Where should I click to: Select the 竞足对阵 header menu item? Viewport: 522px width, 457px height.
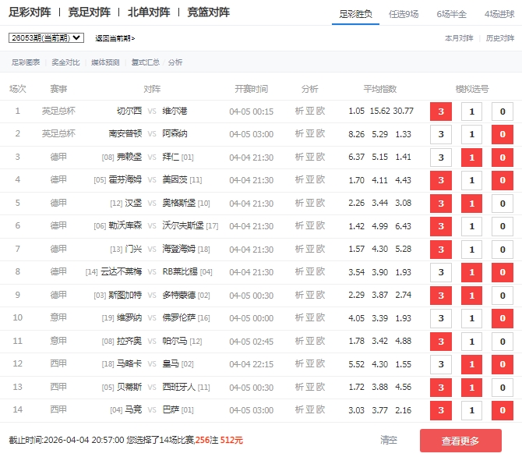[x=89, y=12]
